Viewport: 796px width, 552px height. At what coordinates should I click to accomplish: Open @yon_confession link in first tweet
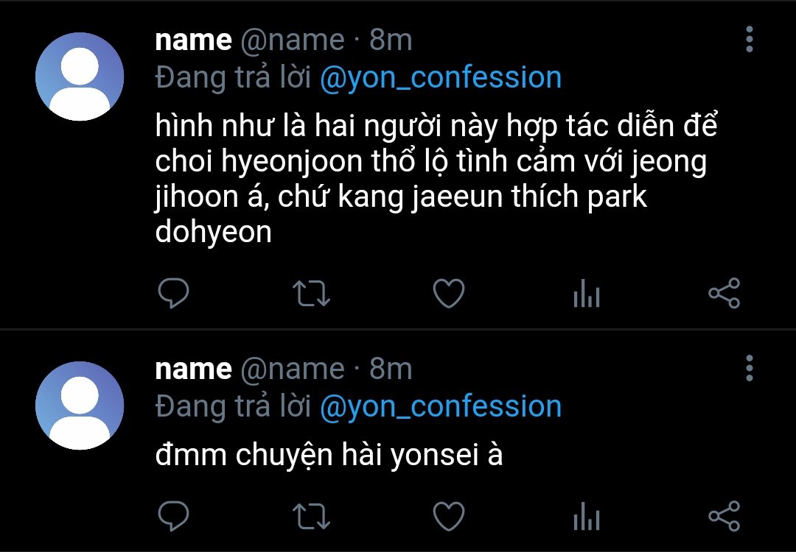click(441, 77)
